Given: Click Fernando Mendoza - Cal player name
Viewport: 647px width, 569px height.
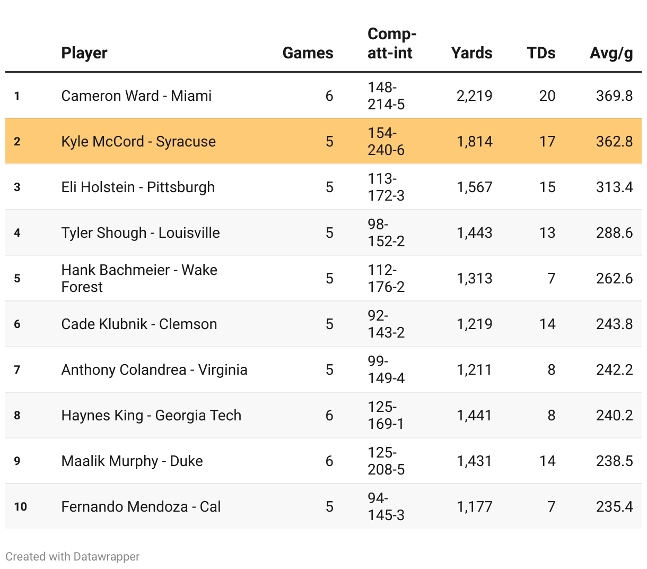Looking at the screenshot, I should [x=141, y=507].
